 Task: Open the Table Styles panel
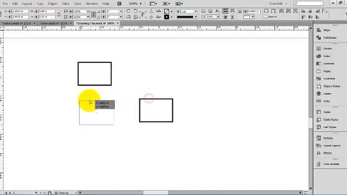click(327, 120)
